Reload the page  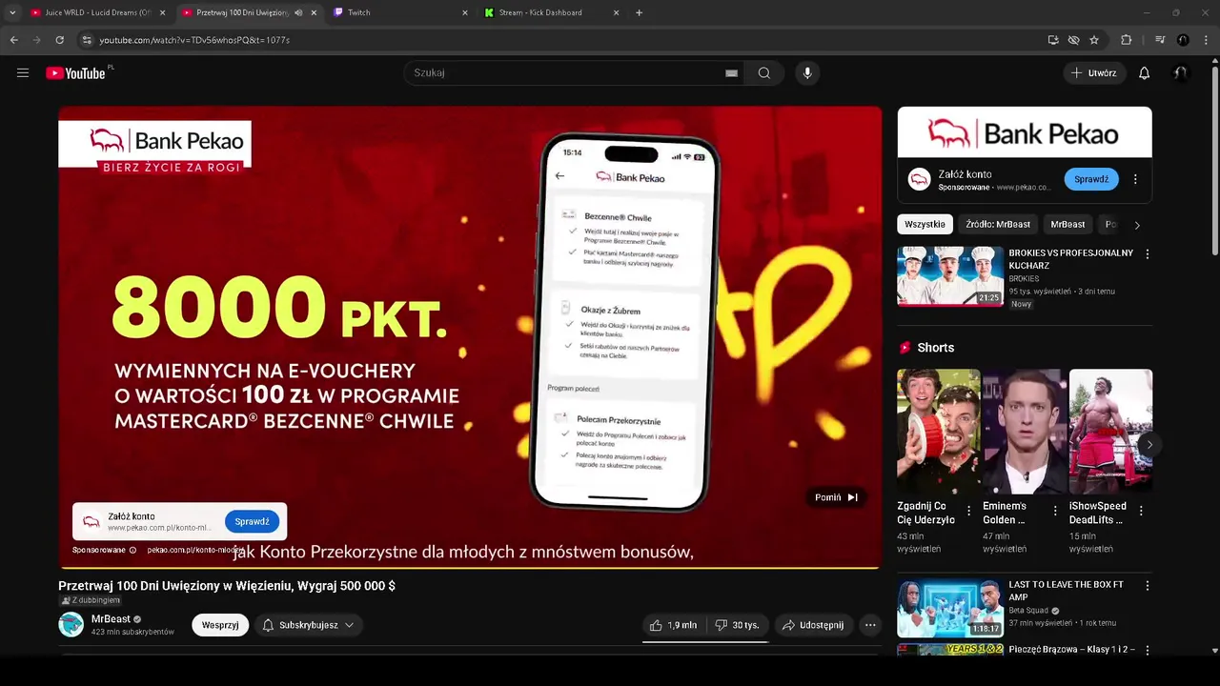tap(60, 40)
